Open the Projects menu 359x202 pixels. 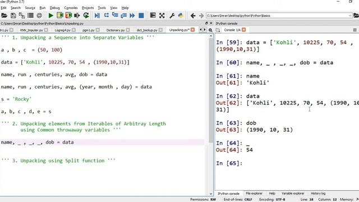click(x=88, y=8)
